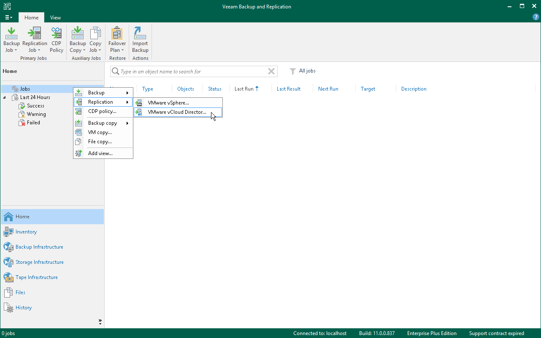Click the Failover Plan ribbon icon
This screenshot has width=541, height=338.
coord(117,40)
